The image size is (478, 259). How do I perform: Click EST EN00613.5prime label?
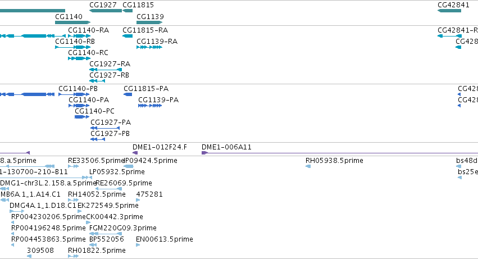(165, 239)
